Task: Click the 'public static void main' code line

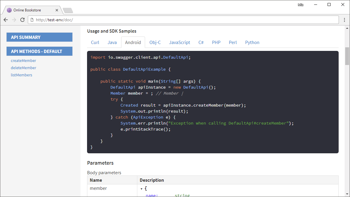Action: 151,81
